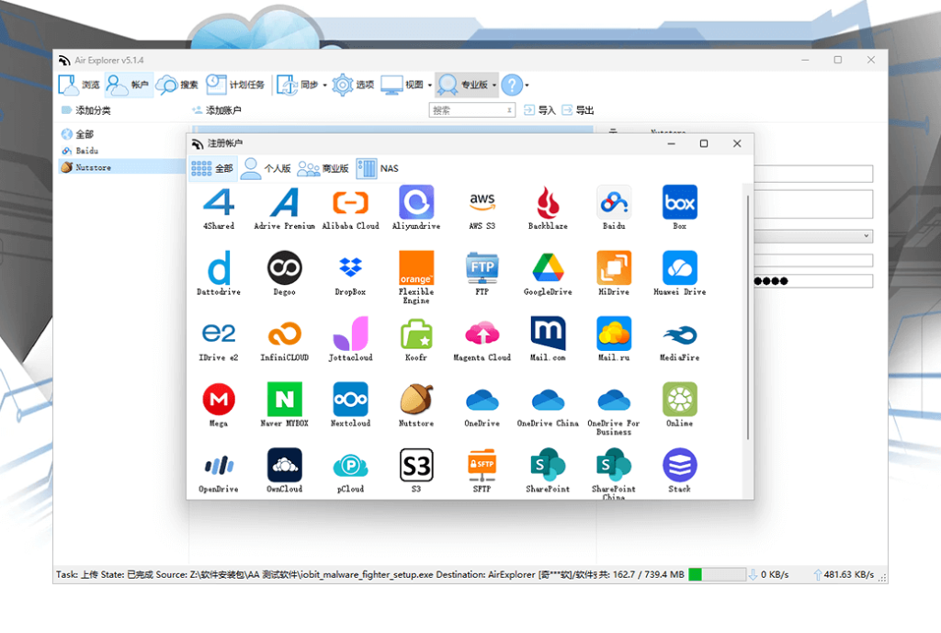Click the Nextcloud account icon
Screen dimensions: 941x633
(x=350, y=400)
